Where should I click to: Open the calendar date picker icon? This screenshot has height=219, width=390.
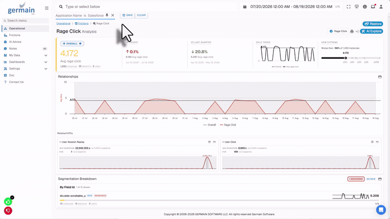(245, 7)
